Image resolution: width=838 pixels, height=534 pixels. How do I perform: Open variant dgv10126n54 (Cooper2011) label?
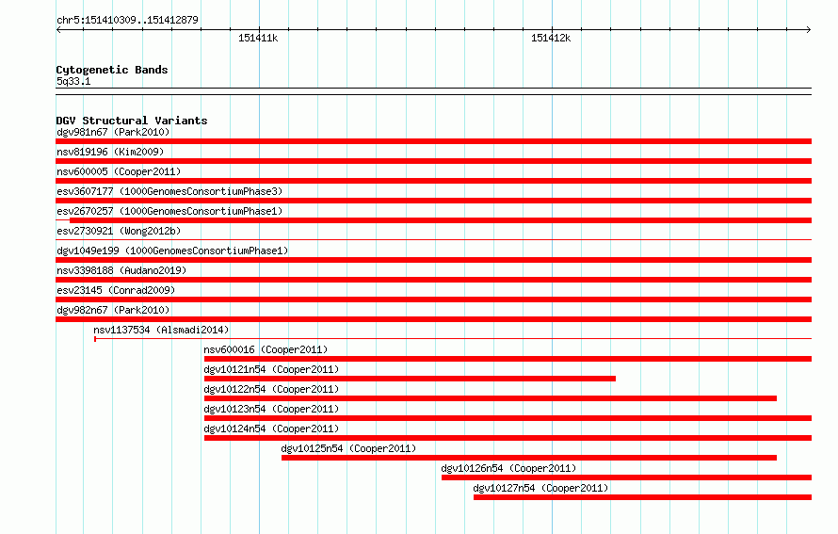(x=508, y=468)
